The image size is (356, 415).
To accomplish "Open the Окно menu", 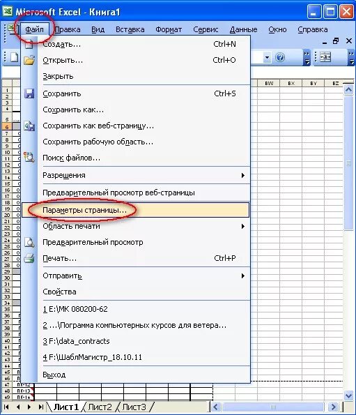I will pyautogui.click(x=277, y=29).
